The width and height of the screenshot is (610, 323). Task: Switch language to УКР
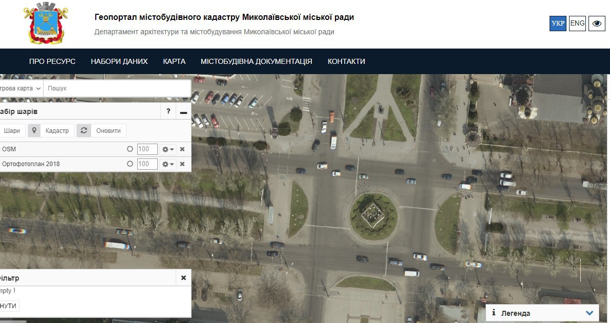558,24
